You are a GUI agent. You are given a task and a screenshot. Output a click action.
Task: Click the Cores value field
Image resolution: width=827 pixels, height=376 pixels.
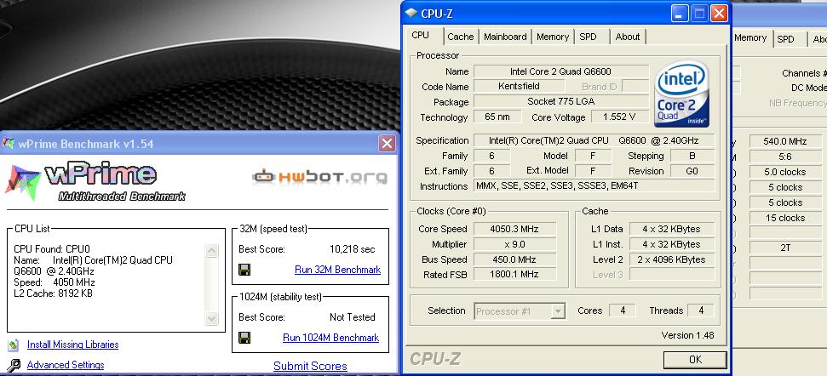pyautogui.click(x=623, y=310)
